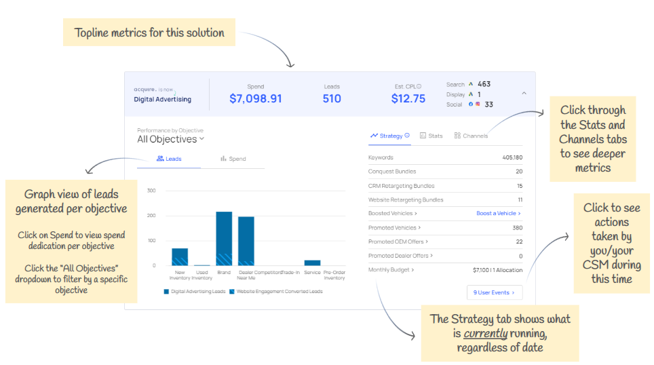
Task: Click the Facebook icon beside Social
Action: pyautogui.click(x=471, y=104)
